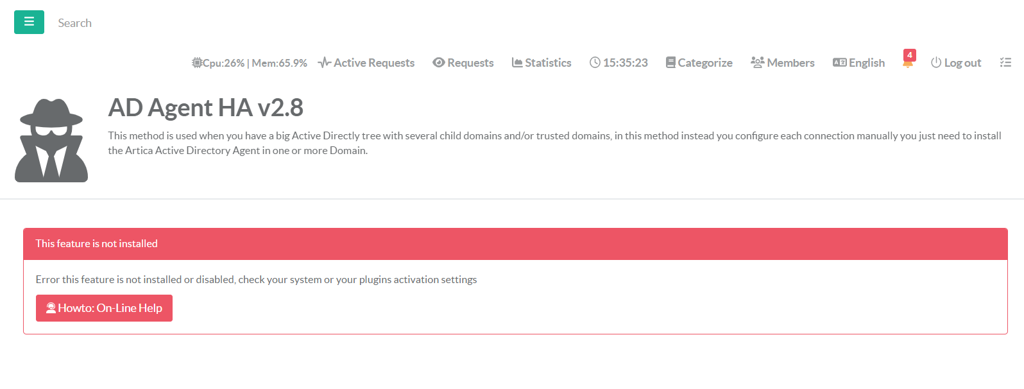This screenshot has height=389, width=1024.
Task: Click the Howto: On-Line Help button
Action: click(104, 308)
